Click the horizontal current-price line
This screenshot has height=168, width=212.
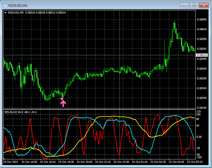(99, 55)
